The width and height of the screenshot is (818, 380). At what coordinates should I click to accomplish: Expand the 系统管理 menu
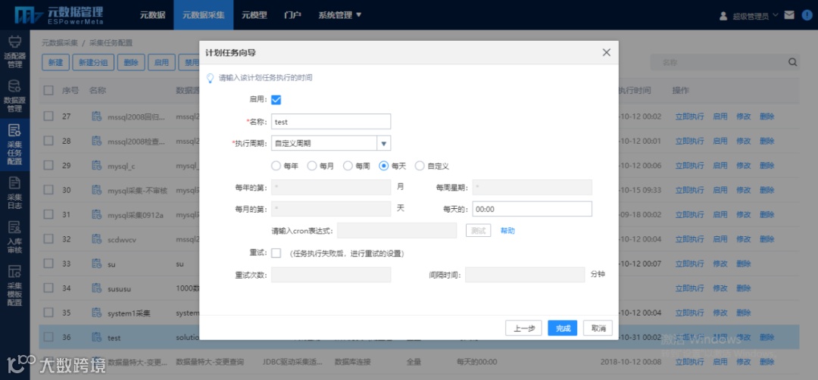coord(339,15)
